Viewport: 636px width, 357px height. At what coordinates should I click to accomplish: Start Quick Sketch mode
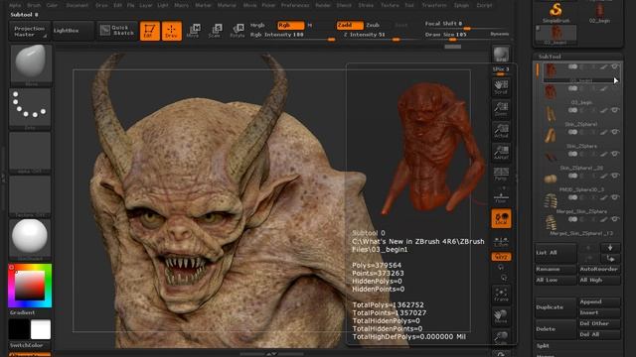pos(117,31)
